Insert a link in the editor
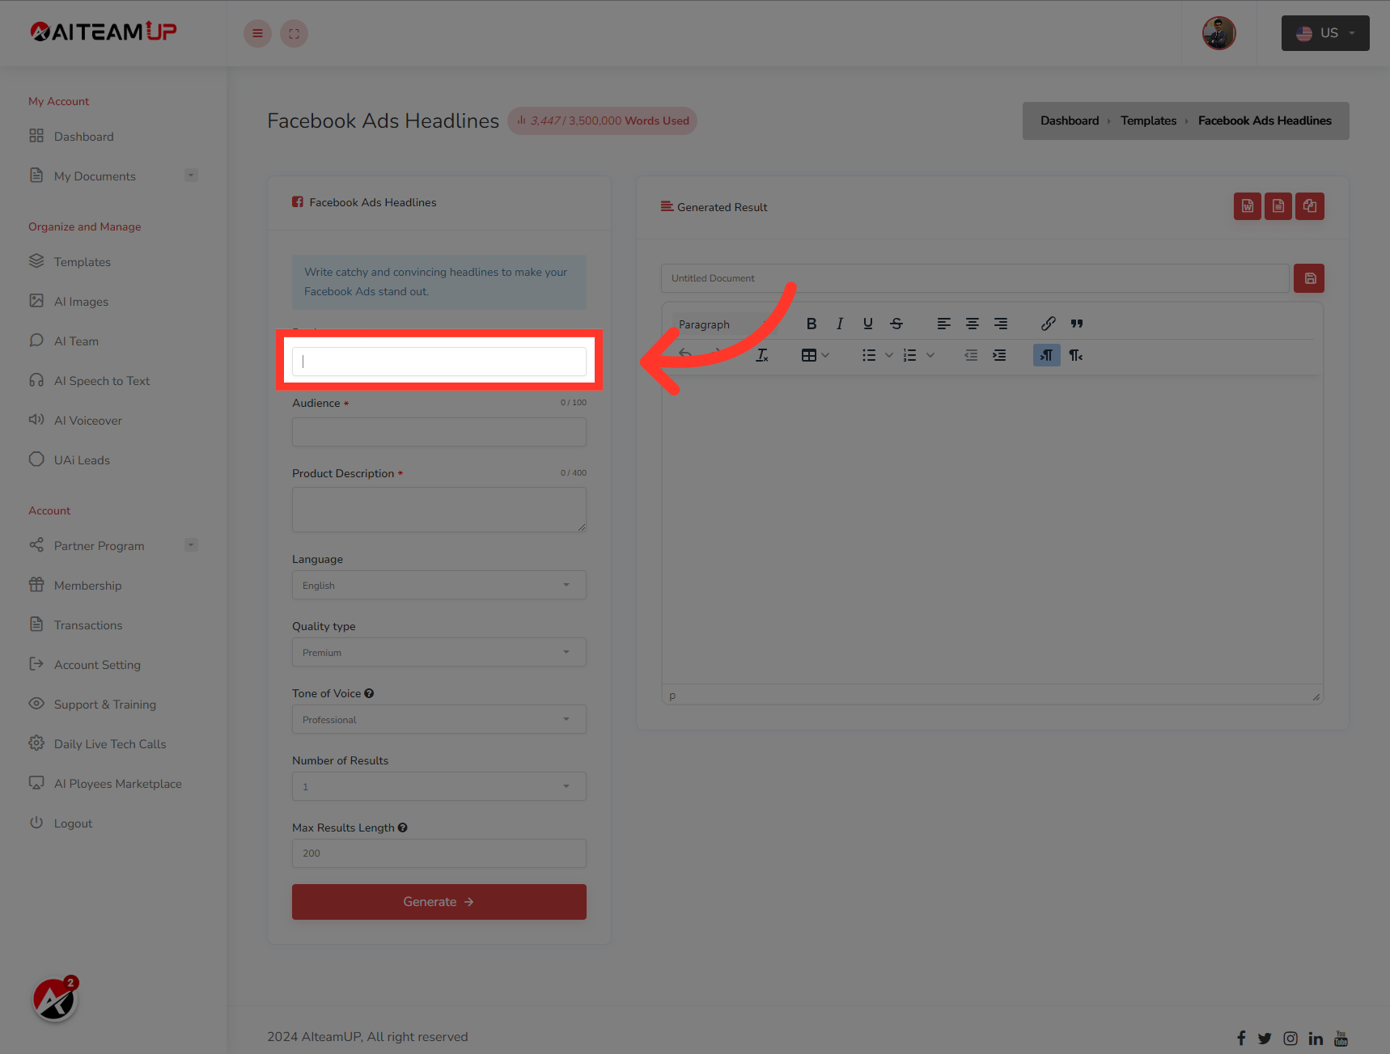 [1048, 323]
